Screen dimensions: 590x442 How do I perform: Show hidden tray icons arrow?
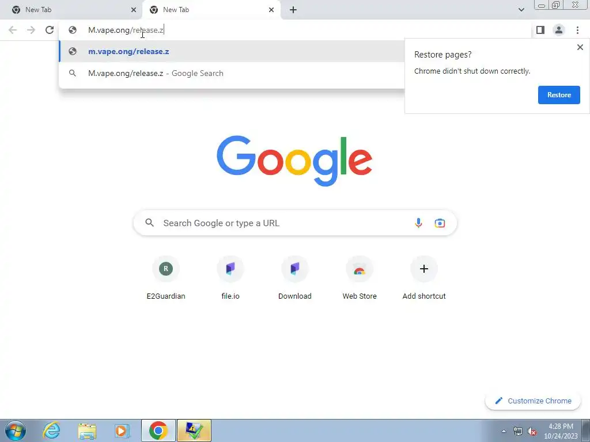pos(504,431)
